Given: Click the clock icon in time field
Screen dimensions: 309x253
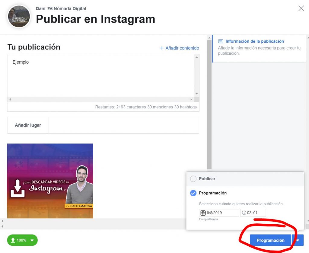Looking at the screenshot, I should [x=244, y=213].
